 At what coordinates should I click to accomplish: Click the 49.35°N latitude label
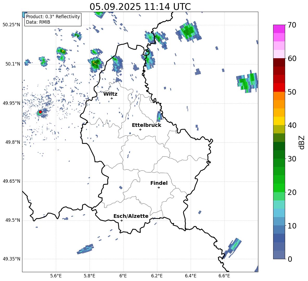pyautogui.click(x=11, y=259)
